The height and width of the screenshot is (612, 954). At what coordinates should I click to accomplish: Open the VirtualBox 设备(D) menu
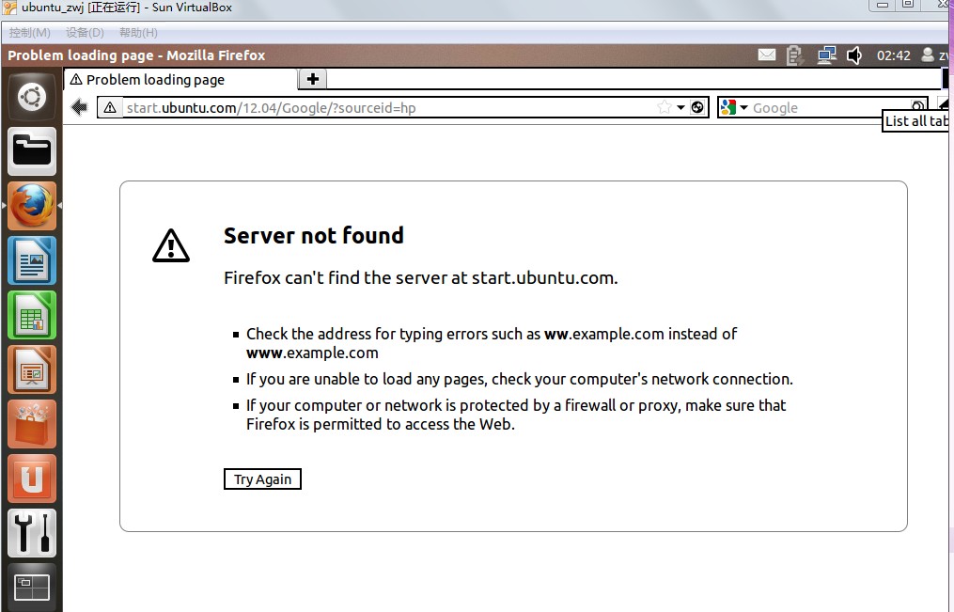pyautogui.click(x=85, y=33)
